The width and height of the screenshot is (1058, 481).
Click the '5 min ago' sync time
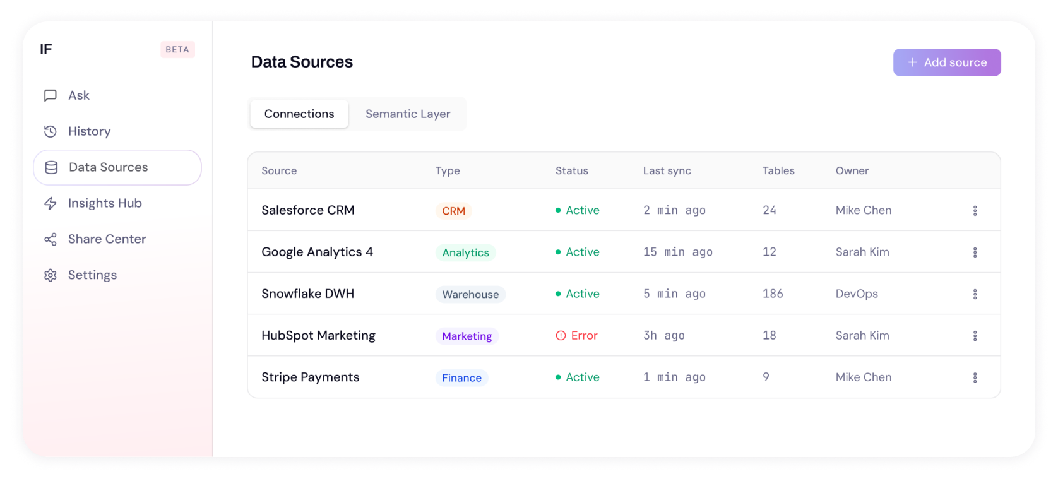[x=674, y=294]
